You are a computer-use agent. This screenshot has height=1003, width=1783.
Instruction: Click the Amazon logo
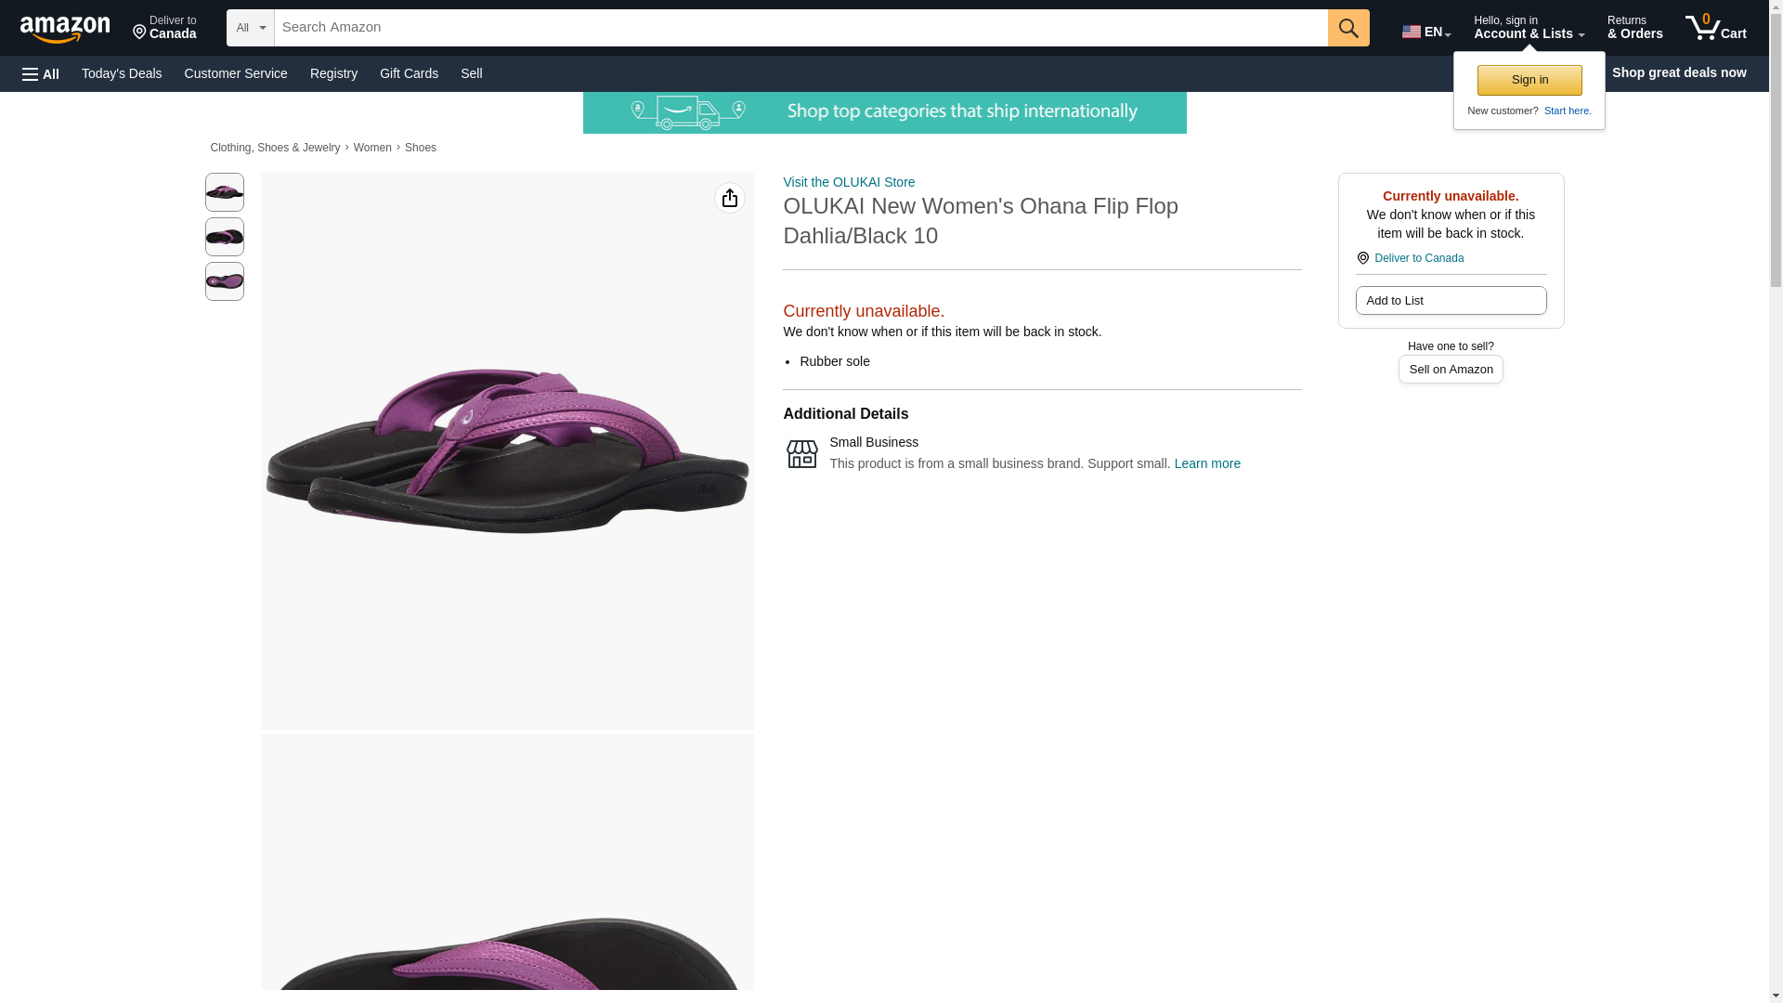65,29
